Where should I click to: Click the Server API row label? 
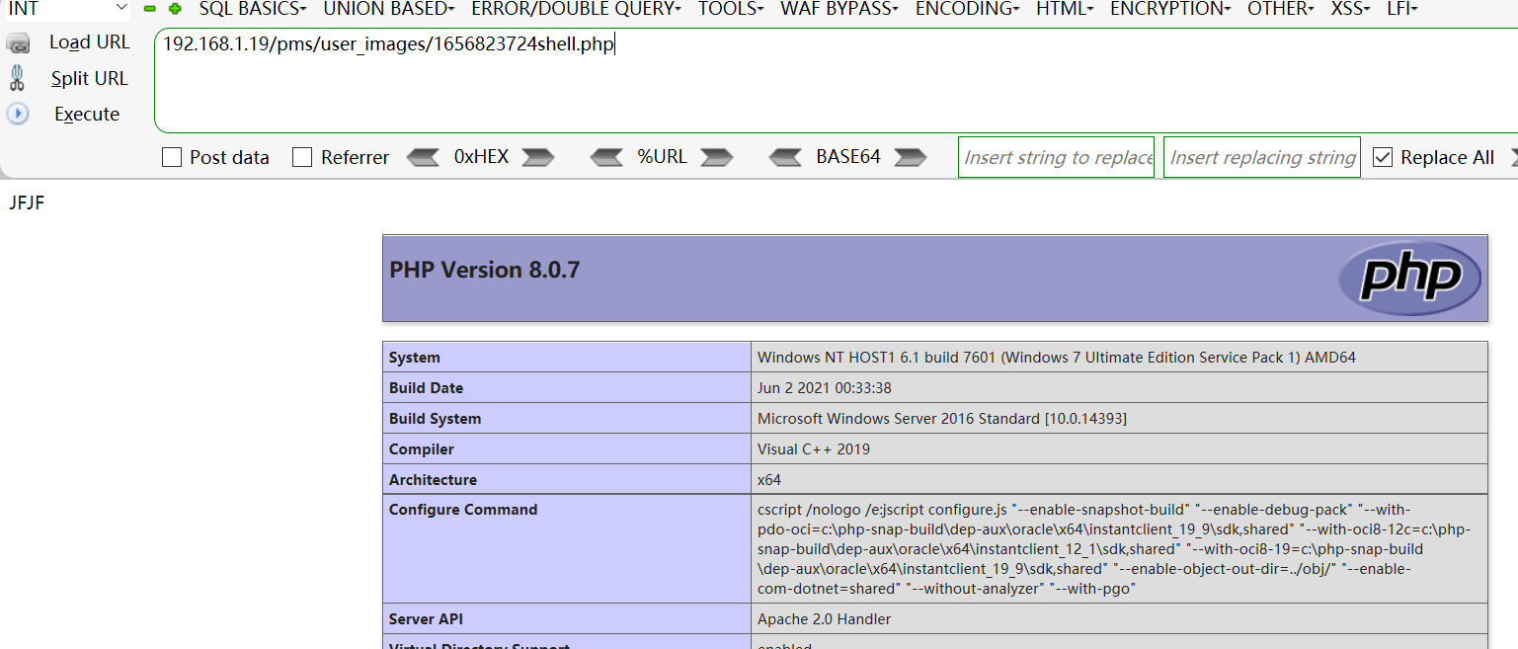426,619
